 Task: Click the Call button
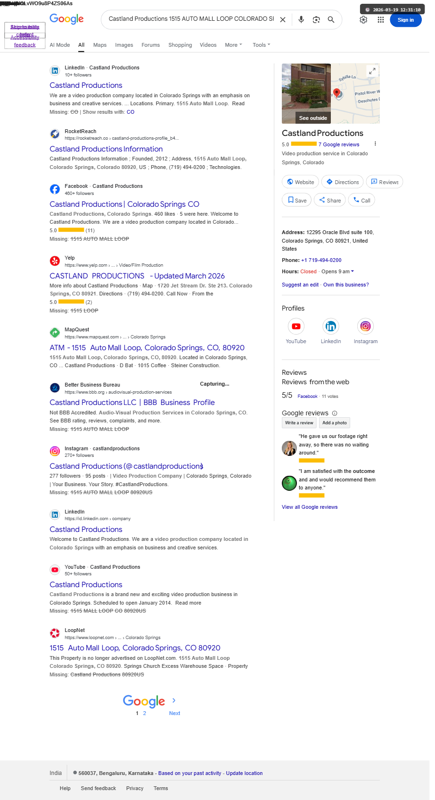(x=361, y=200)
